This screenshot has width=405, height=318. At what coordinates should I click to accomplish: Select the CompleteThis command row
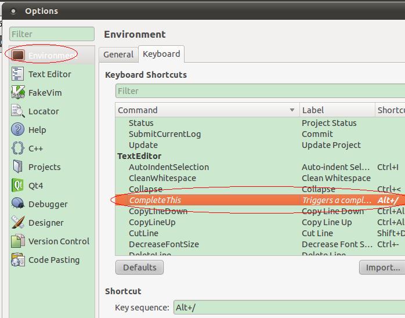pyautogui.click(x=260, y=200)
